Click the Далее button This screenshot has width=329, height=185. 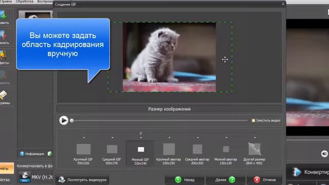point(225,180)
